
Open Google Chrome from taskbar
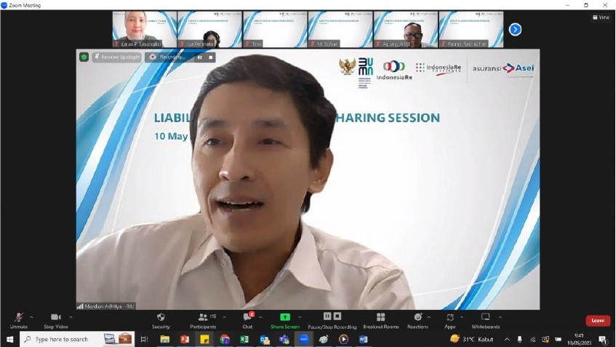click(224, 339)
